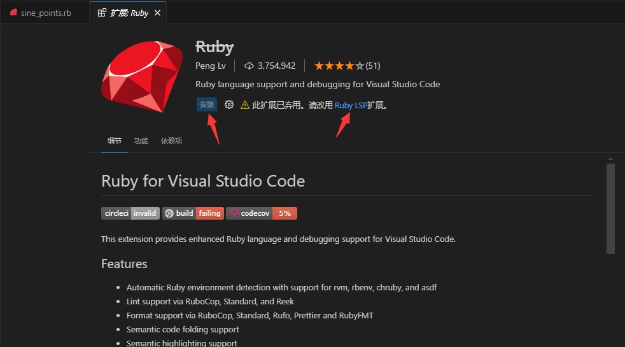The image size is (625, 347).
Task: Click the 安装 install button
Action: 206,104
